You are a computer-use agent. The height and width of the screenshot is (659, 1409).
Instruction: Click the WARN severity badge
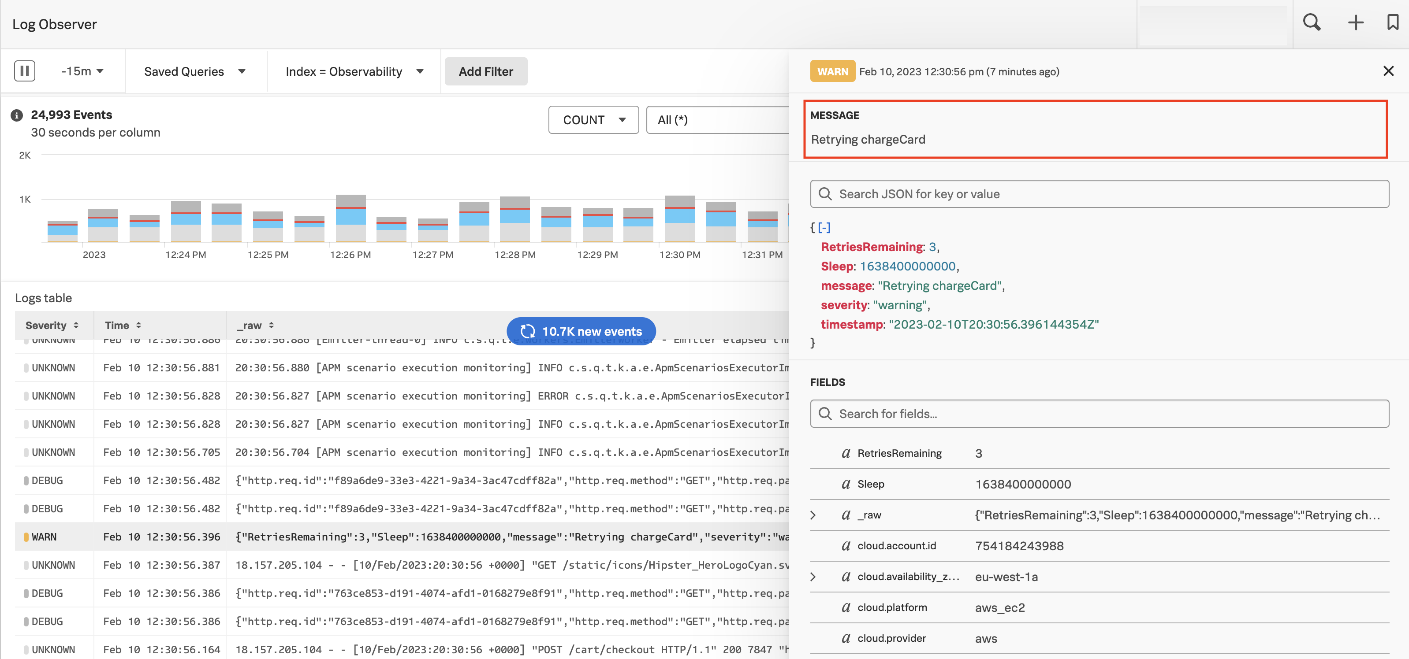click(x=832, y=72)
